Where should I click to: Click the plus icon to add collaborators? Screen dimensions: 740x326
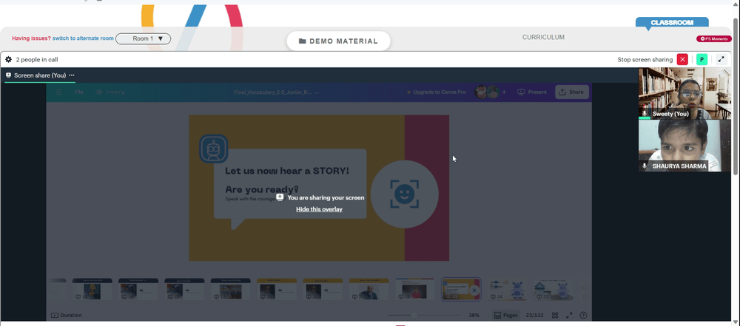pyautogui.click(x=504, y=92)
